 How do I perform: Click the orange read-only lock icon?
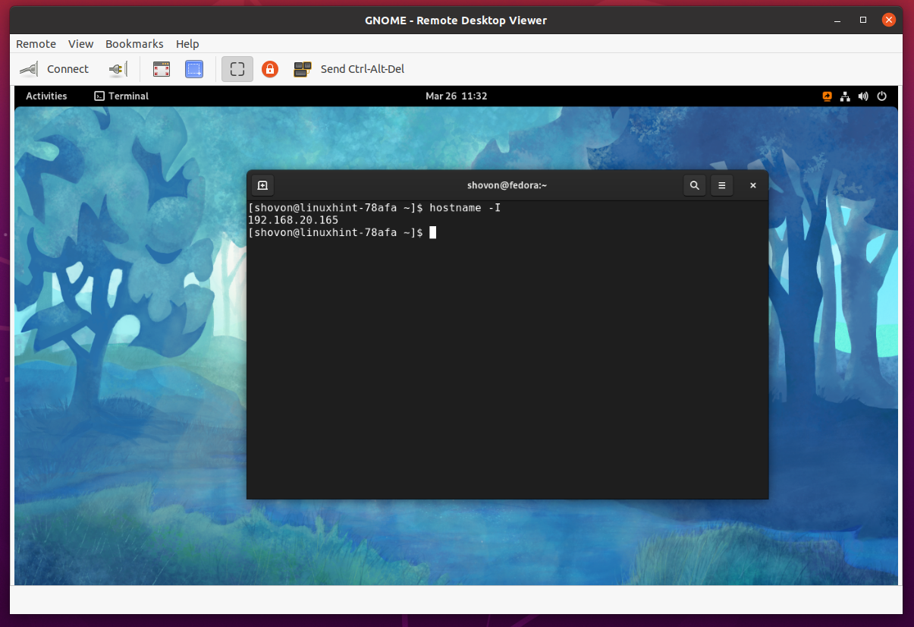pyautogui.click(x=270, y=69)
